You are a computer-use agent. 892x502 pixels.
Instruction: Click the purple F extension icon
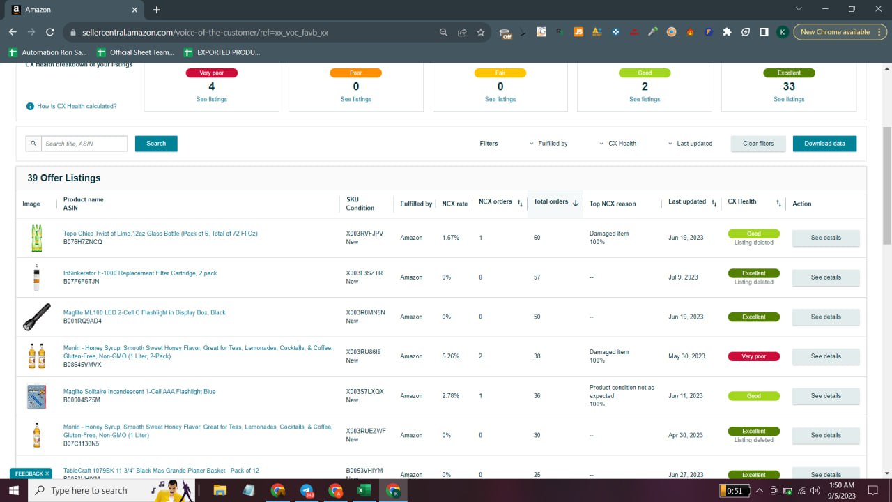coord(709,32)
